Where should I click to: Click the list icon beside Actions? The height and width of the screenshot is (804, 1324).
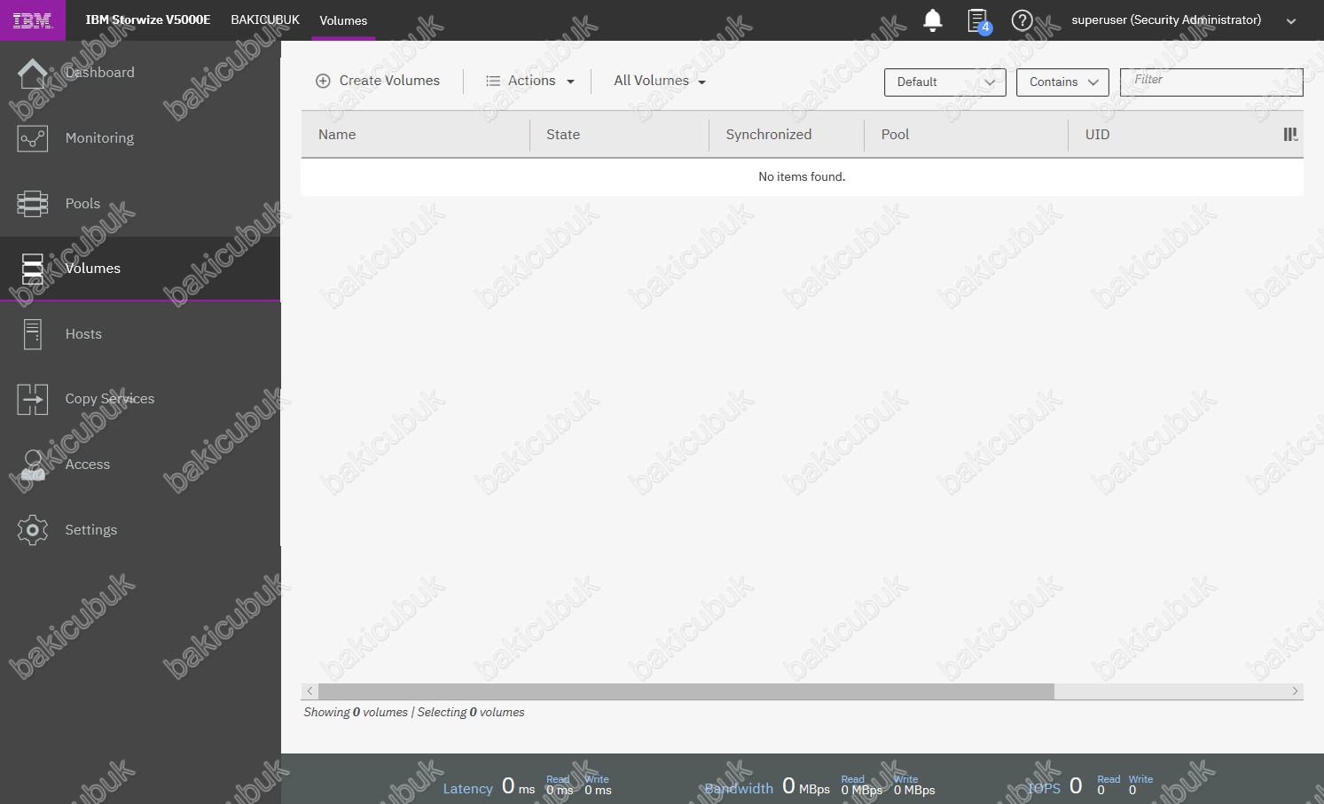493,81
